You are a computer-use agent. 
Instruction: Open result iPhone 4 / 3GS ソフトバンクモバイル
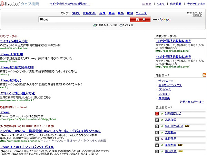(x=27, y=147)
